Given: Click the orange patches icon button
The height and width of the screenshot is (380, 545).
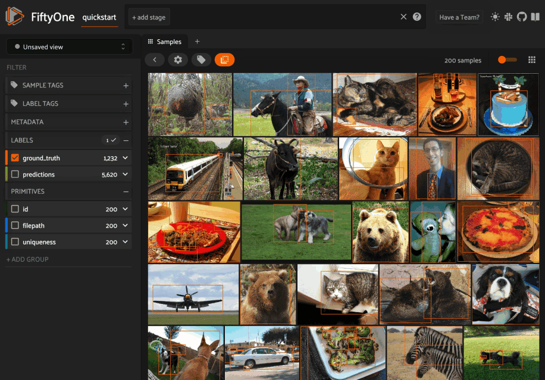Looking at the screenshot, I should tap(224, 59).
